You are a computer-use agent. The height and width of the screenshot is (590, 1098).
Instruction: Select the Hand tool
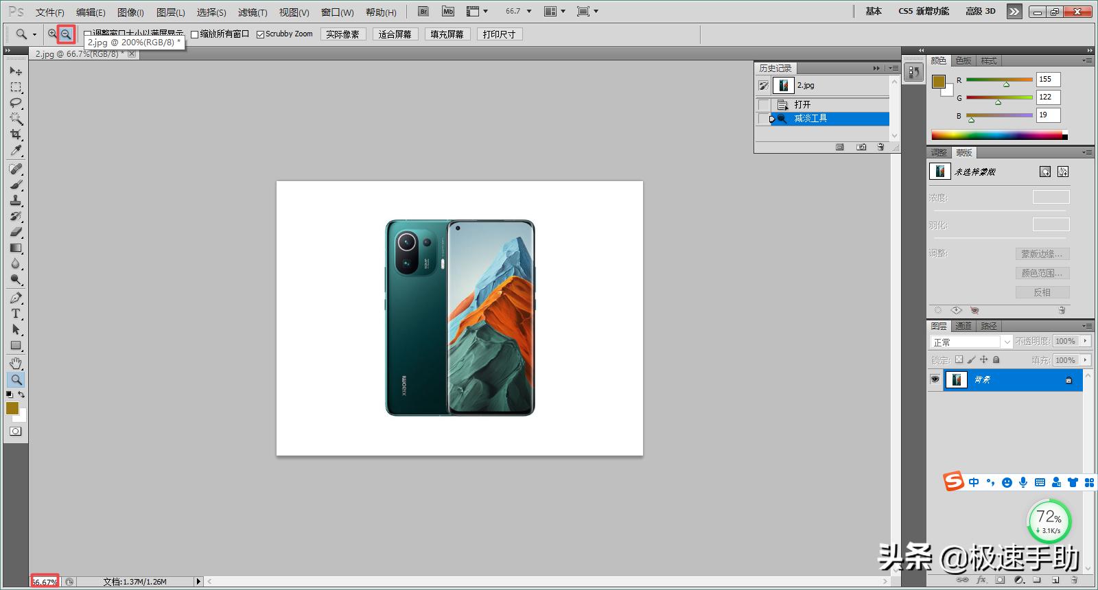coord(16,363)
